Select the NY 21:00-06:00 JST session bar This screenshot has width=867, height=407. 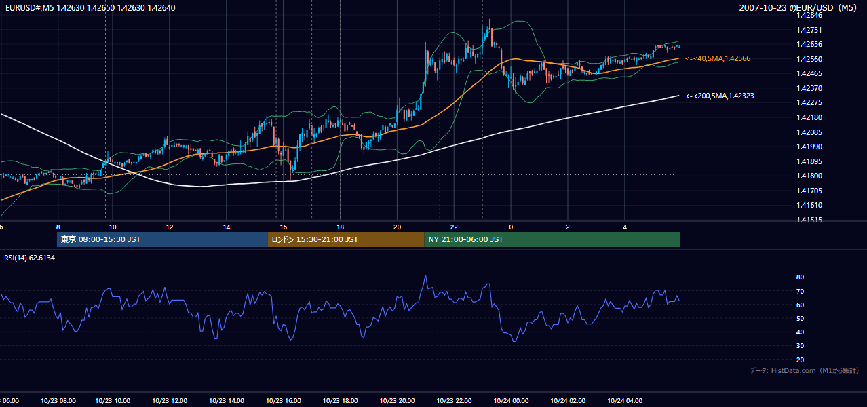coord(552,239)
